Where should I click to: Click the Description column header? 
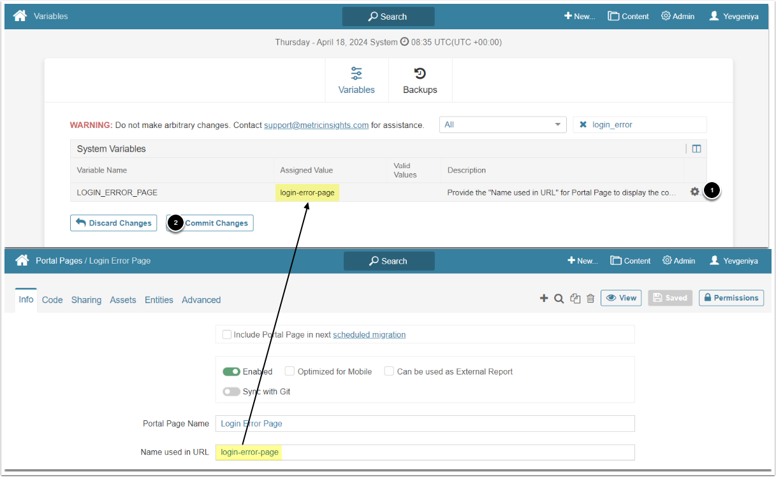(467, 170)
